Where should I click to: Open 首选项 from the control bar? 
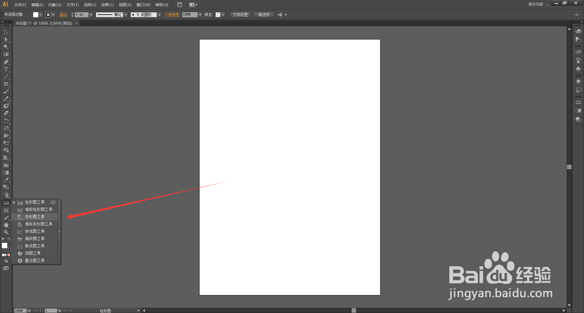pyautogui.click(x=263, y=14)
